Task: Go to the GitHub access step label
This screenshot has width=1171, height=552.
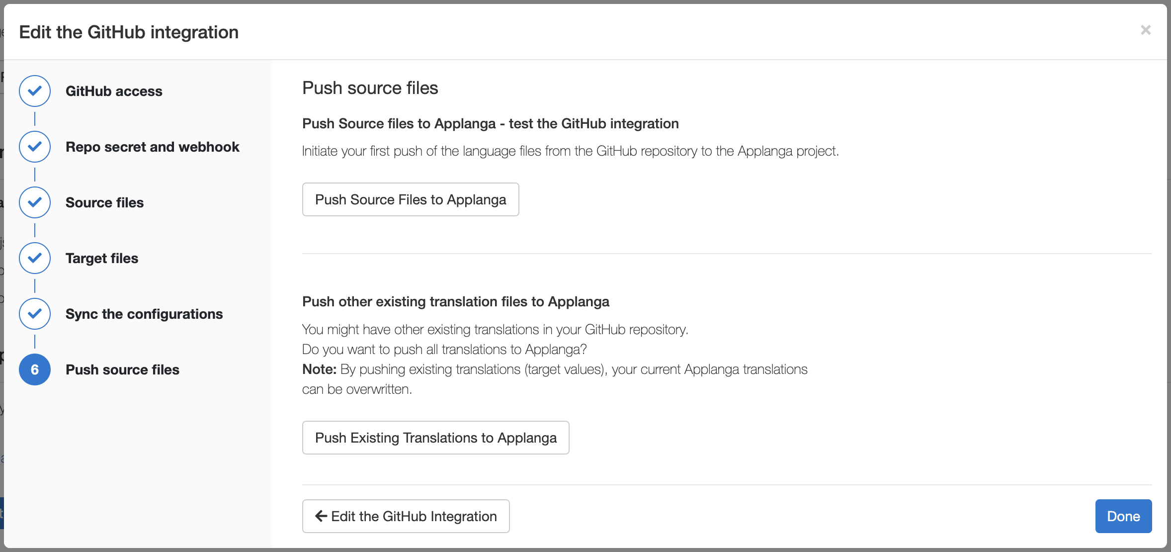Action: (114, 92)
